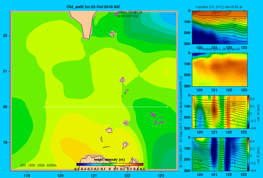
Task: Click the "-0.4" tick on vel. E colorbar
Action: [252, 170]
